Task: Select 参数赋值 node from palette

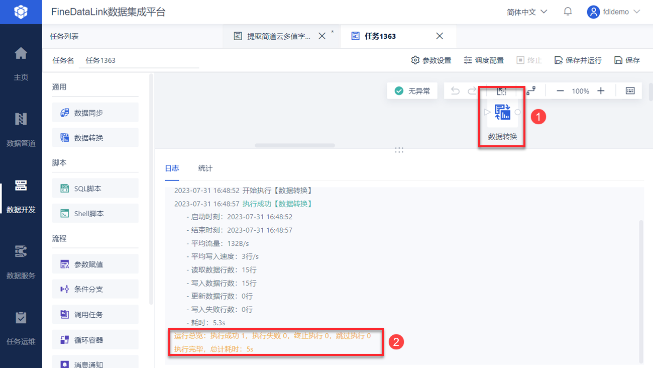Action: tap(95, 264)
